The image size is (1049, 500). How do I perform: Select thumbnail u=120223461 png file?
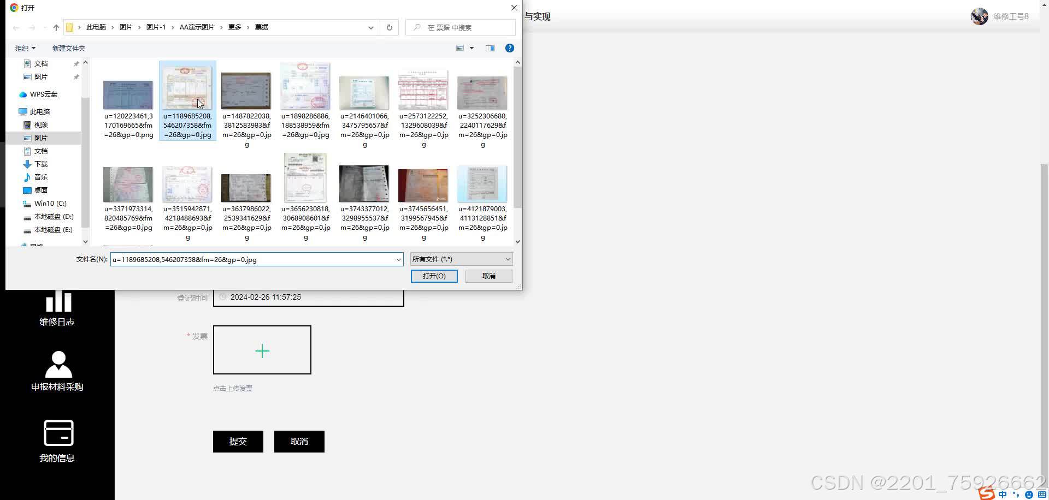128,95
